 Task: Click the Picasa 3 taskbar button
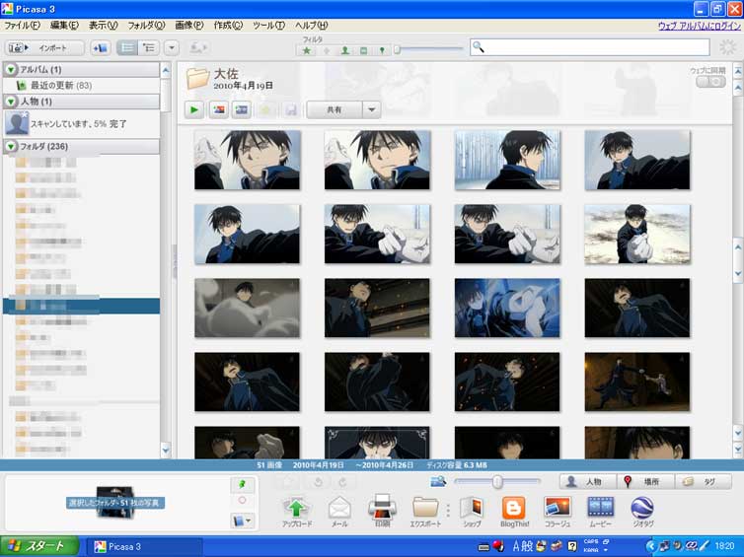pos(146,546)
